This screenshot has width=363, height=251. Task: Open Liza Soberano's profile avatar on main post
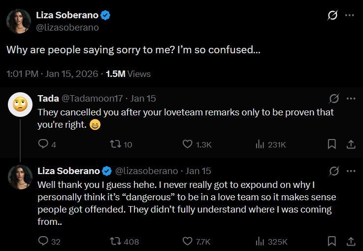(x=19, y=21)
